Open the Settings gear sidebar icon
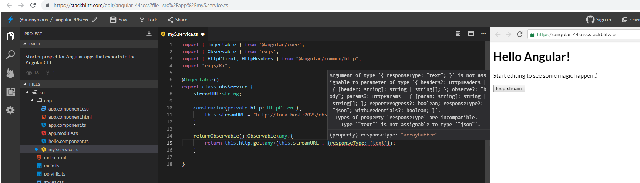This screenshot has width=640, height=183. click(x=10, y=110)
